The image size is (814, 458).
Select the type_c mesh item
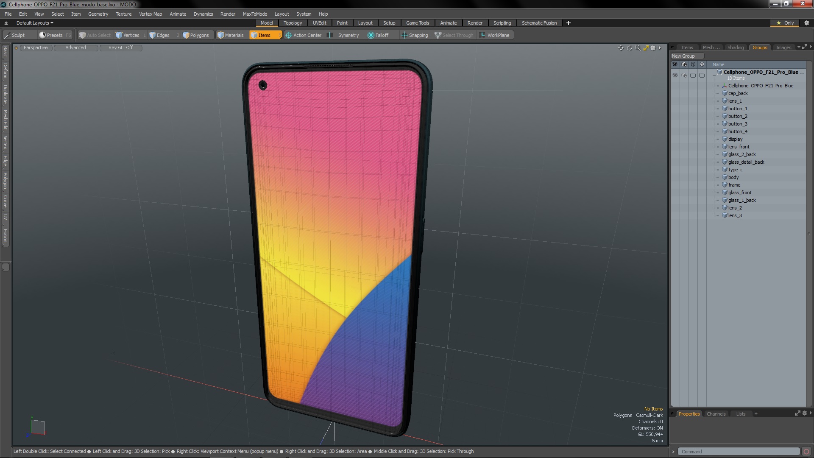[735, 170]
